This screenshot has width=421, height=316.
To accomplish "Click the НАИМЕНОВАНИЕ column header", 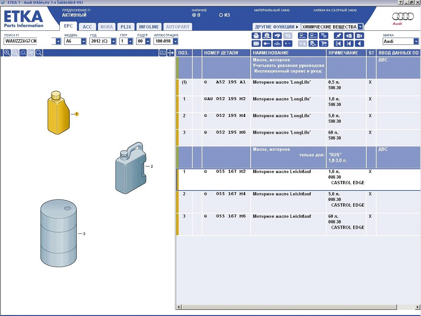I will (288, 53).
